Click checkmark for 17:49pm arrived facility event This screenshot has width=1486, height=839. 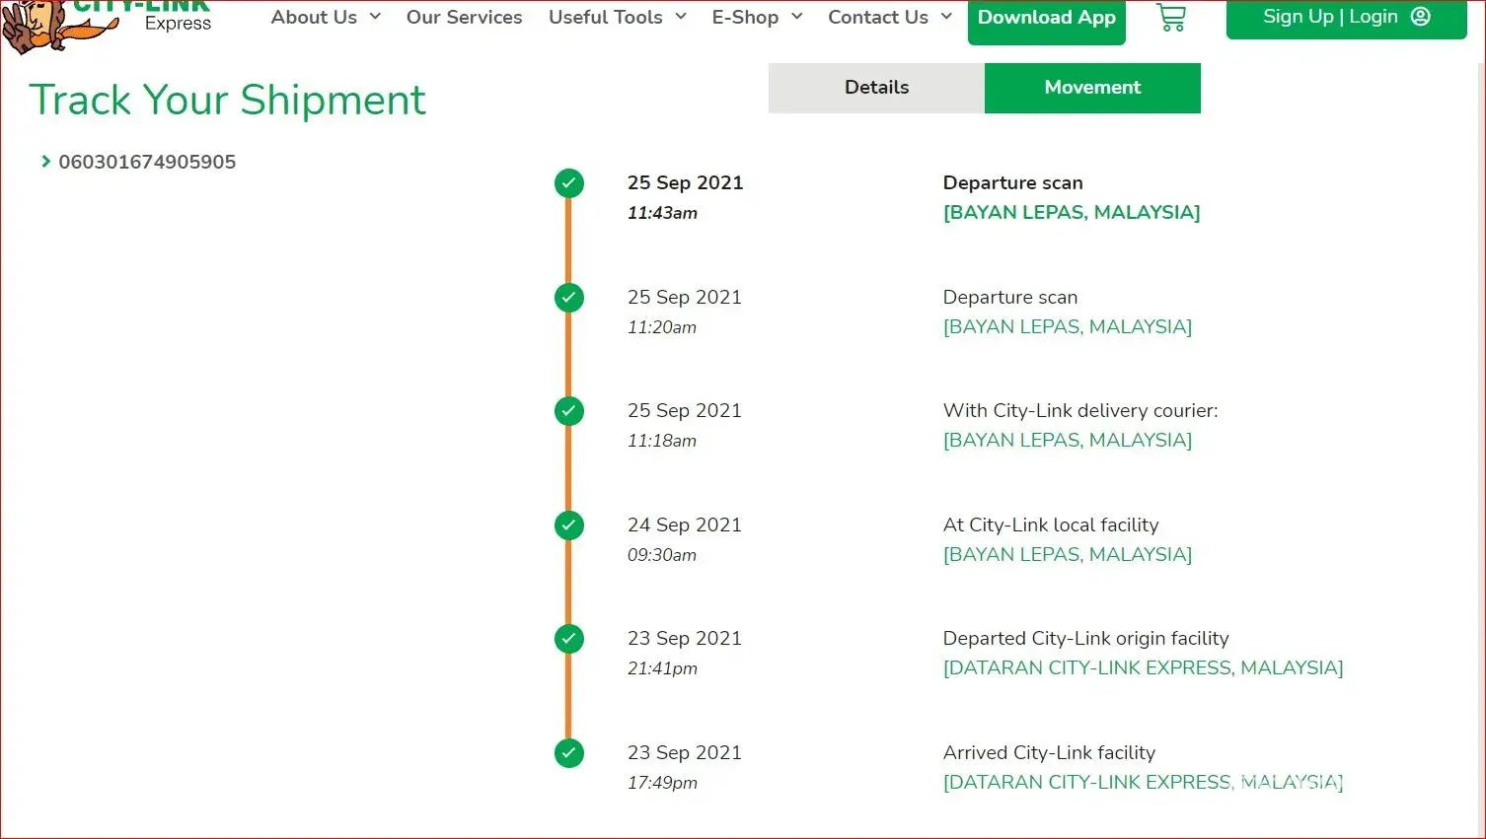tap(569, 753)
